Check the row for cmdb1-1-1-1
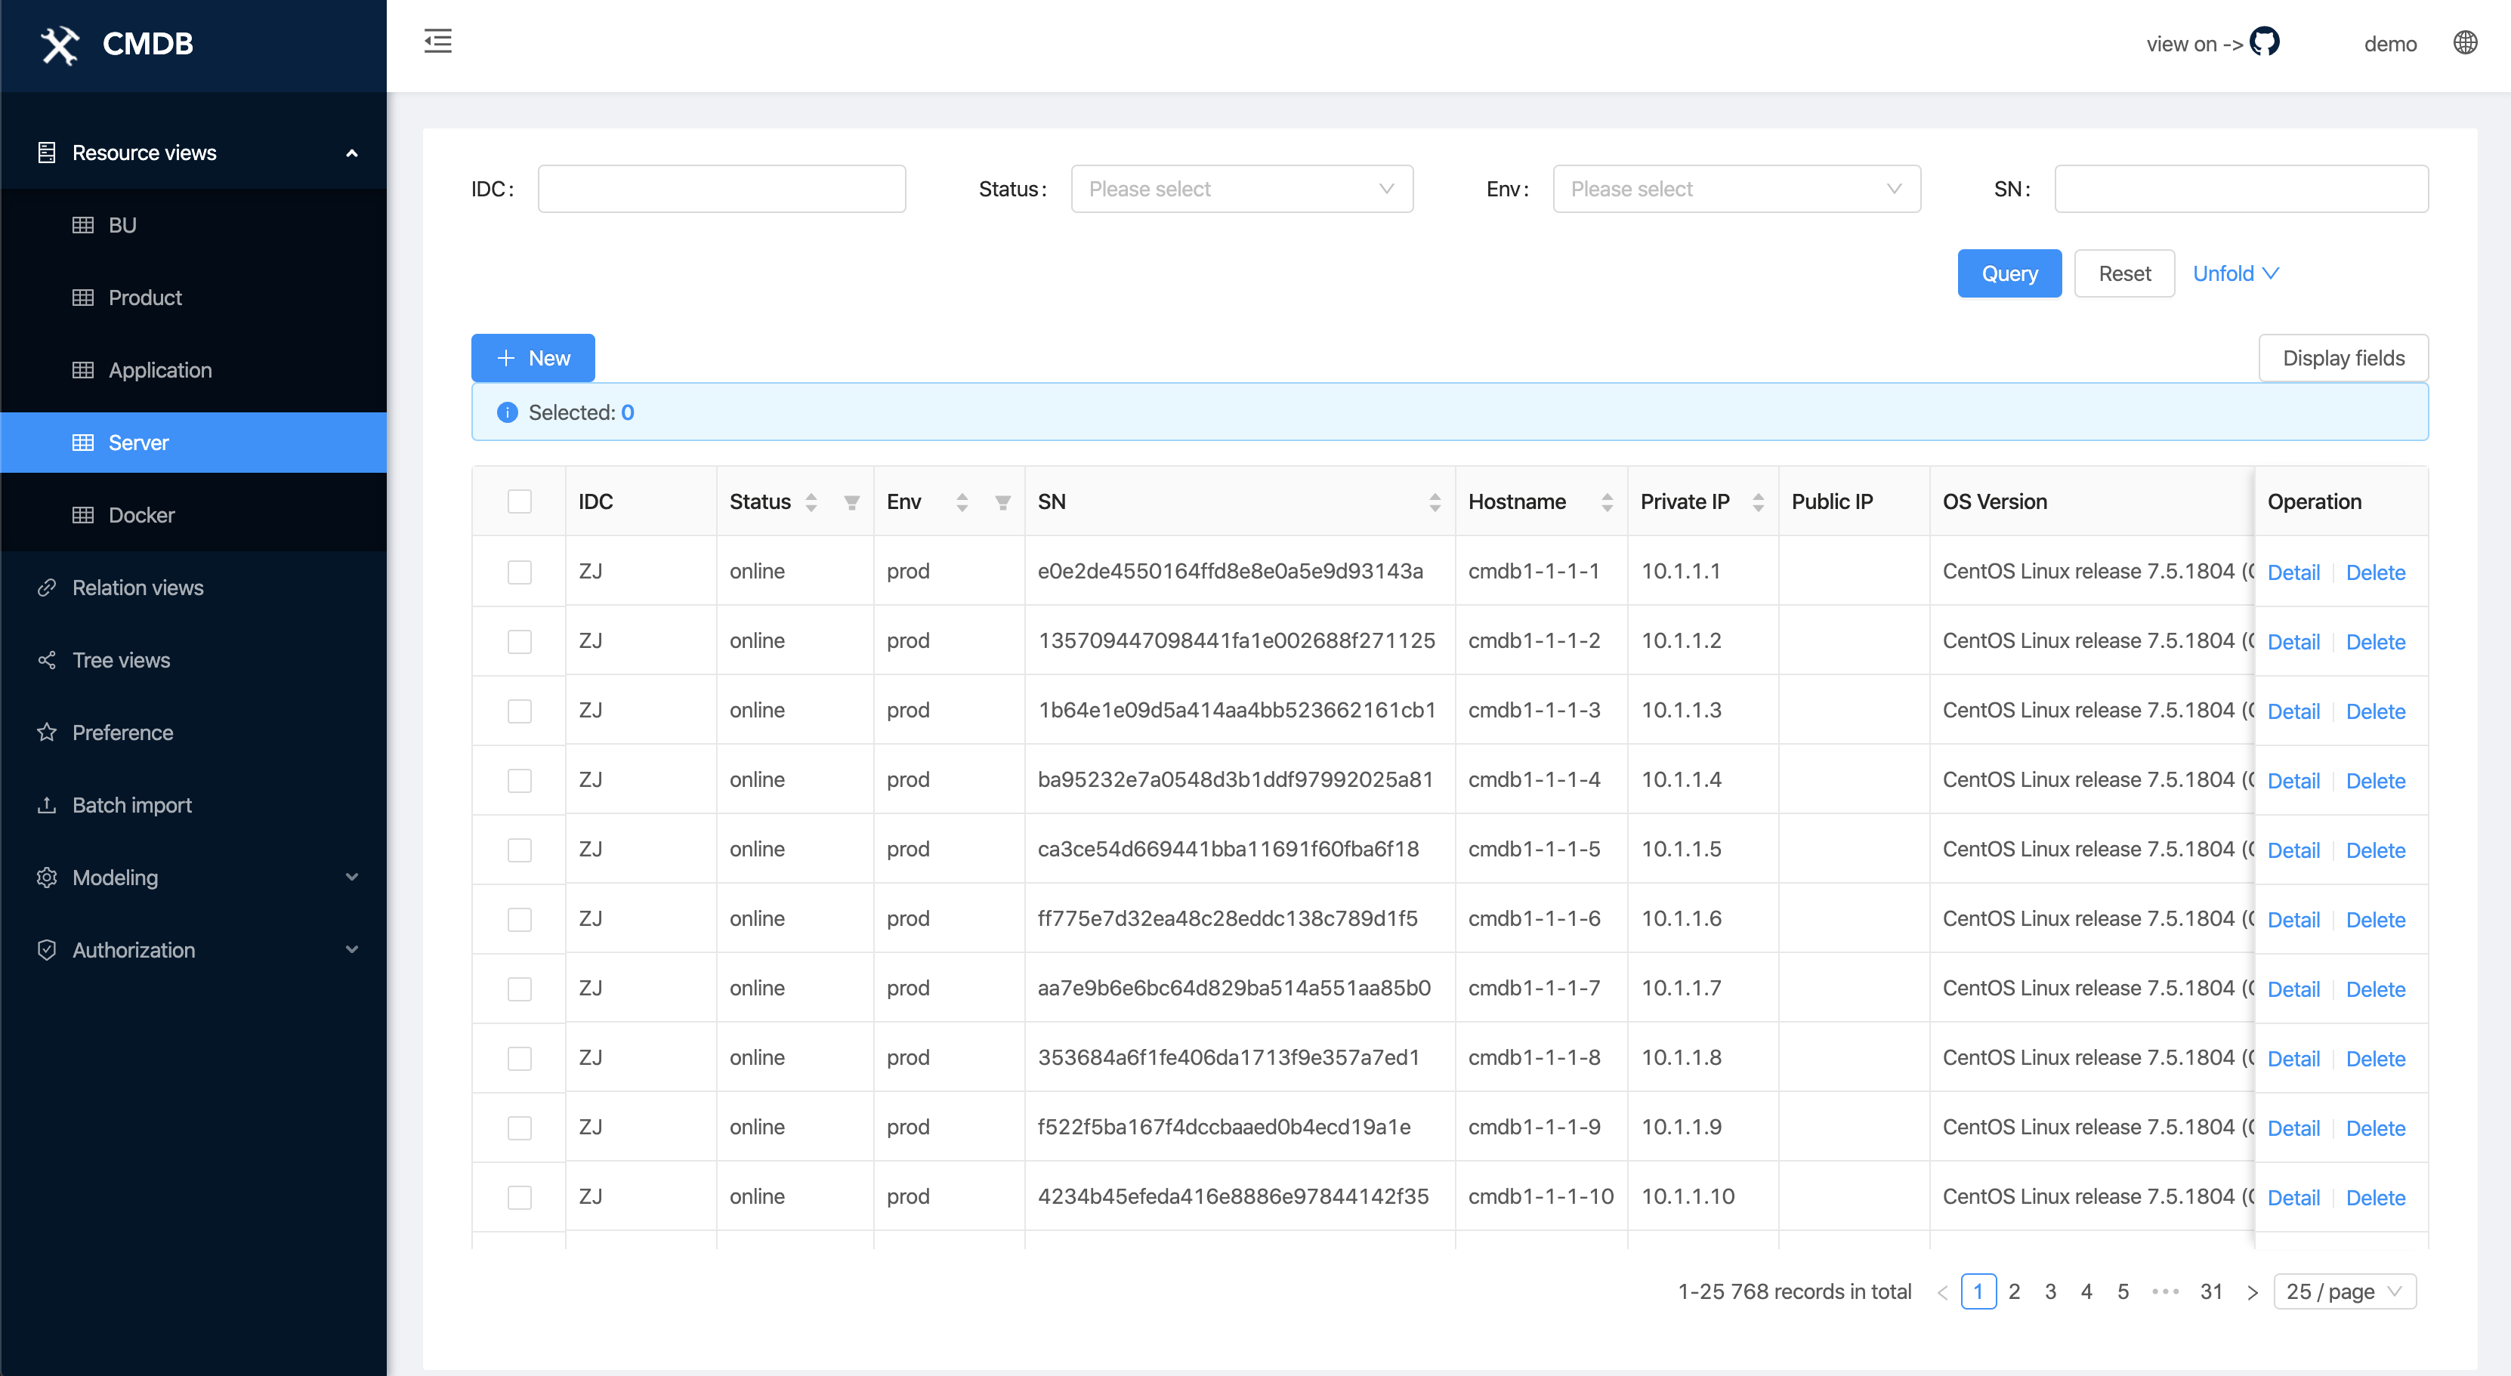Screen dimensions: 2511x1376 pos(520,572)
